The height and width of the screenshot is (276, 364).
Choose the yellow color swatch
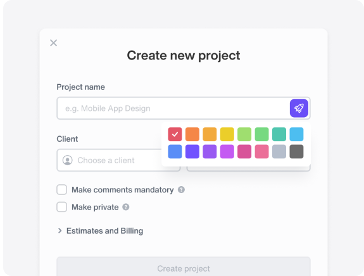click(x=227, y=134)
